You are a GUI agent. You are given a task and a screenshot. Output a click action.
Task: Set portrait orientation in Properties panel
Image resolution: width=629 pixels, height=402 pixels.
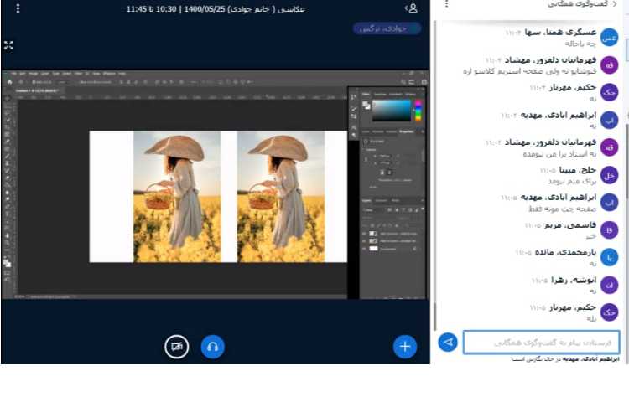pyautogui.click(x=382, y=173)
